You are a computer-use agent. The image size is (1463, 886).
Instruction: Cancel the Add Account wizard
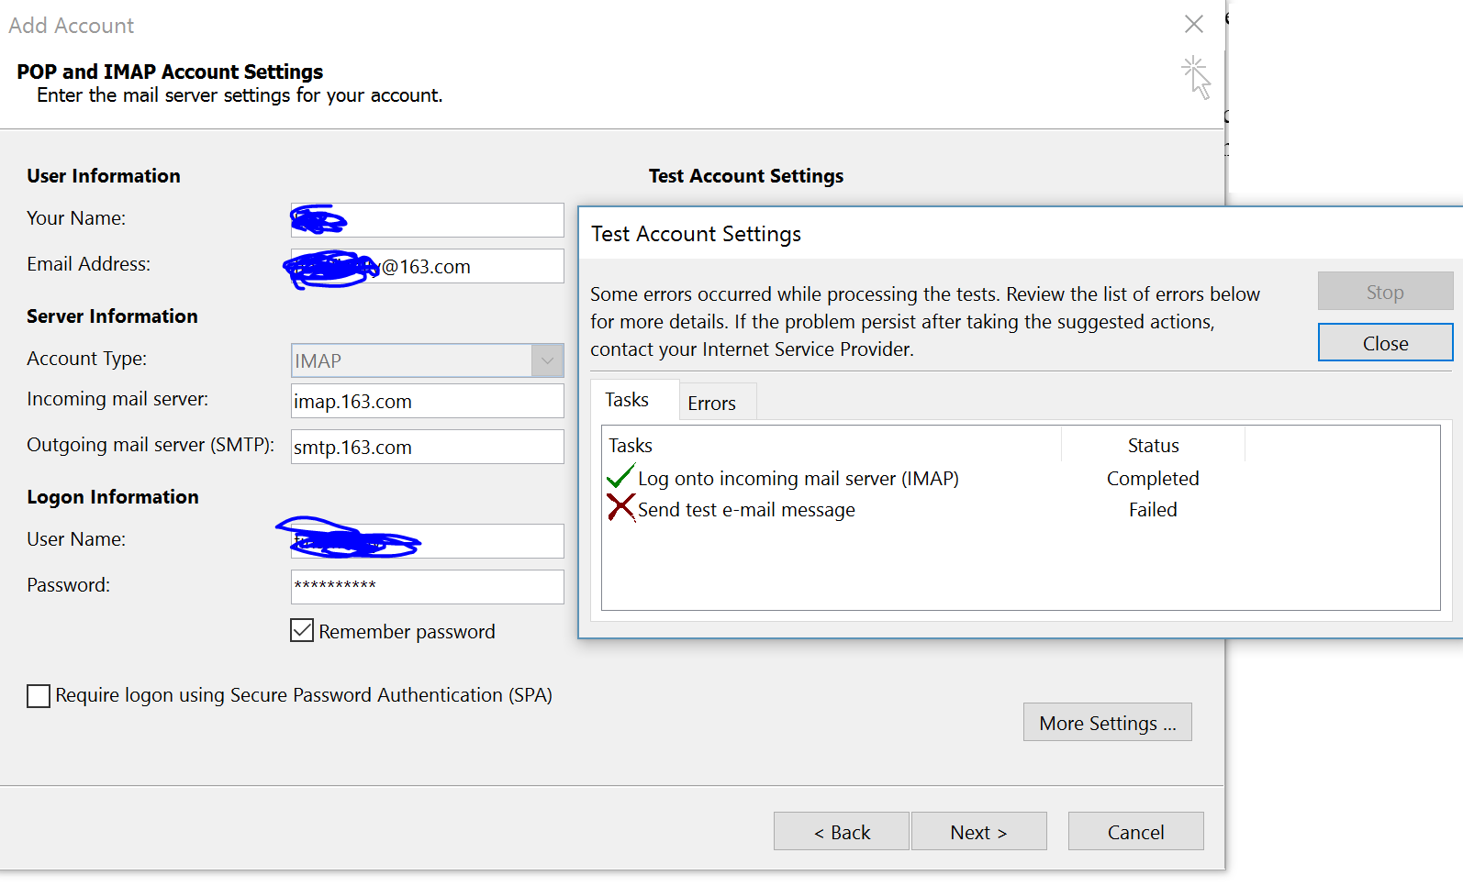[x=1135, y=832]
